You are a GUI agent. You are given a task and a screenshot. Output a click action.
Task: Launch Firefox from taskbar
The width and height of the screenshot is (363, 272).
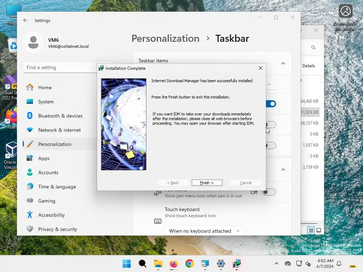[174, 263]
